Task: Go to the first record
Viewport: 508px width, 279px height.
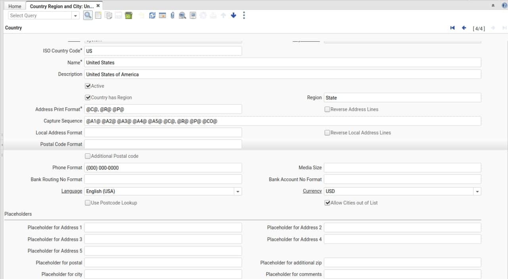Action: (x=452, y=28)
